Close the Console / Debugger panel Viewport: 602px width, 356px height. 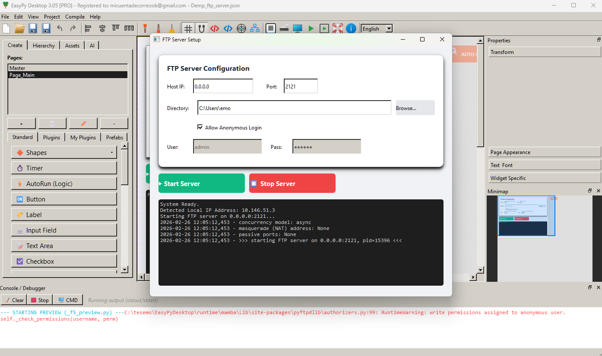(x=599, y=287)
